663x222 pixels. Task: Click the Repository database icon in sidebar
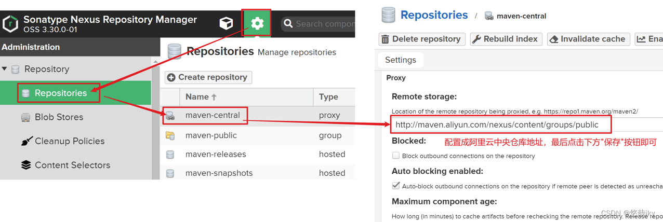(x=16, y=69)
